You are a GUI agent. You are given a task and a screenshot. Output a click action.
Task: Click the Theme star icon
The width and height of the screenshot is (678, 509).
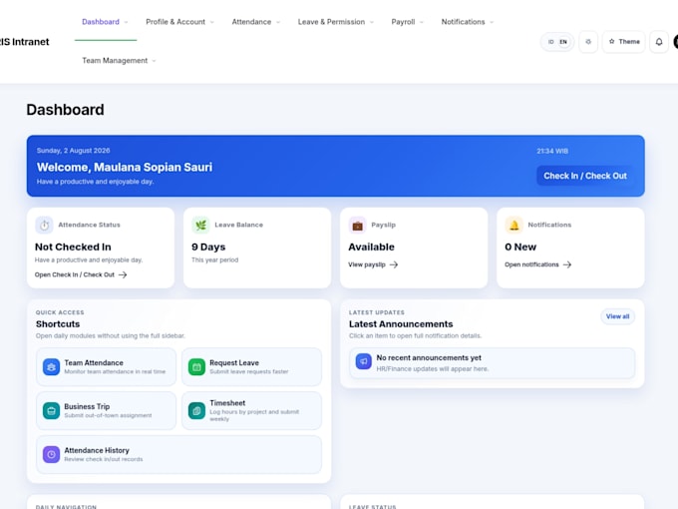click(611, 42)
